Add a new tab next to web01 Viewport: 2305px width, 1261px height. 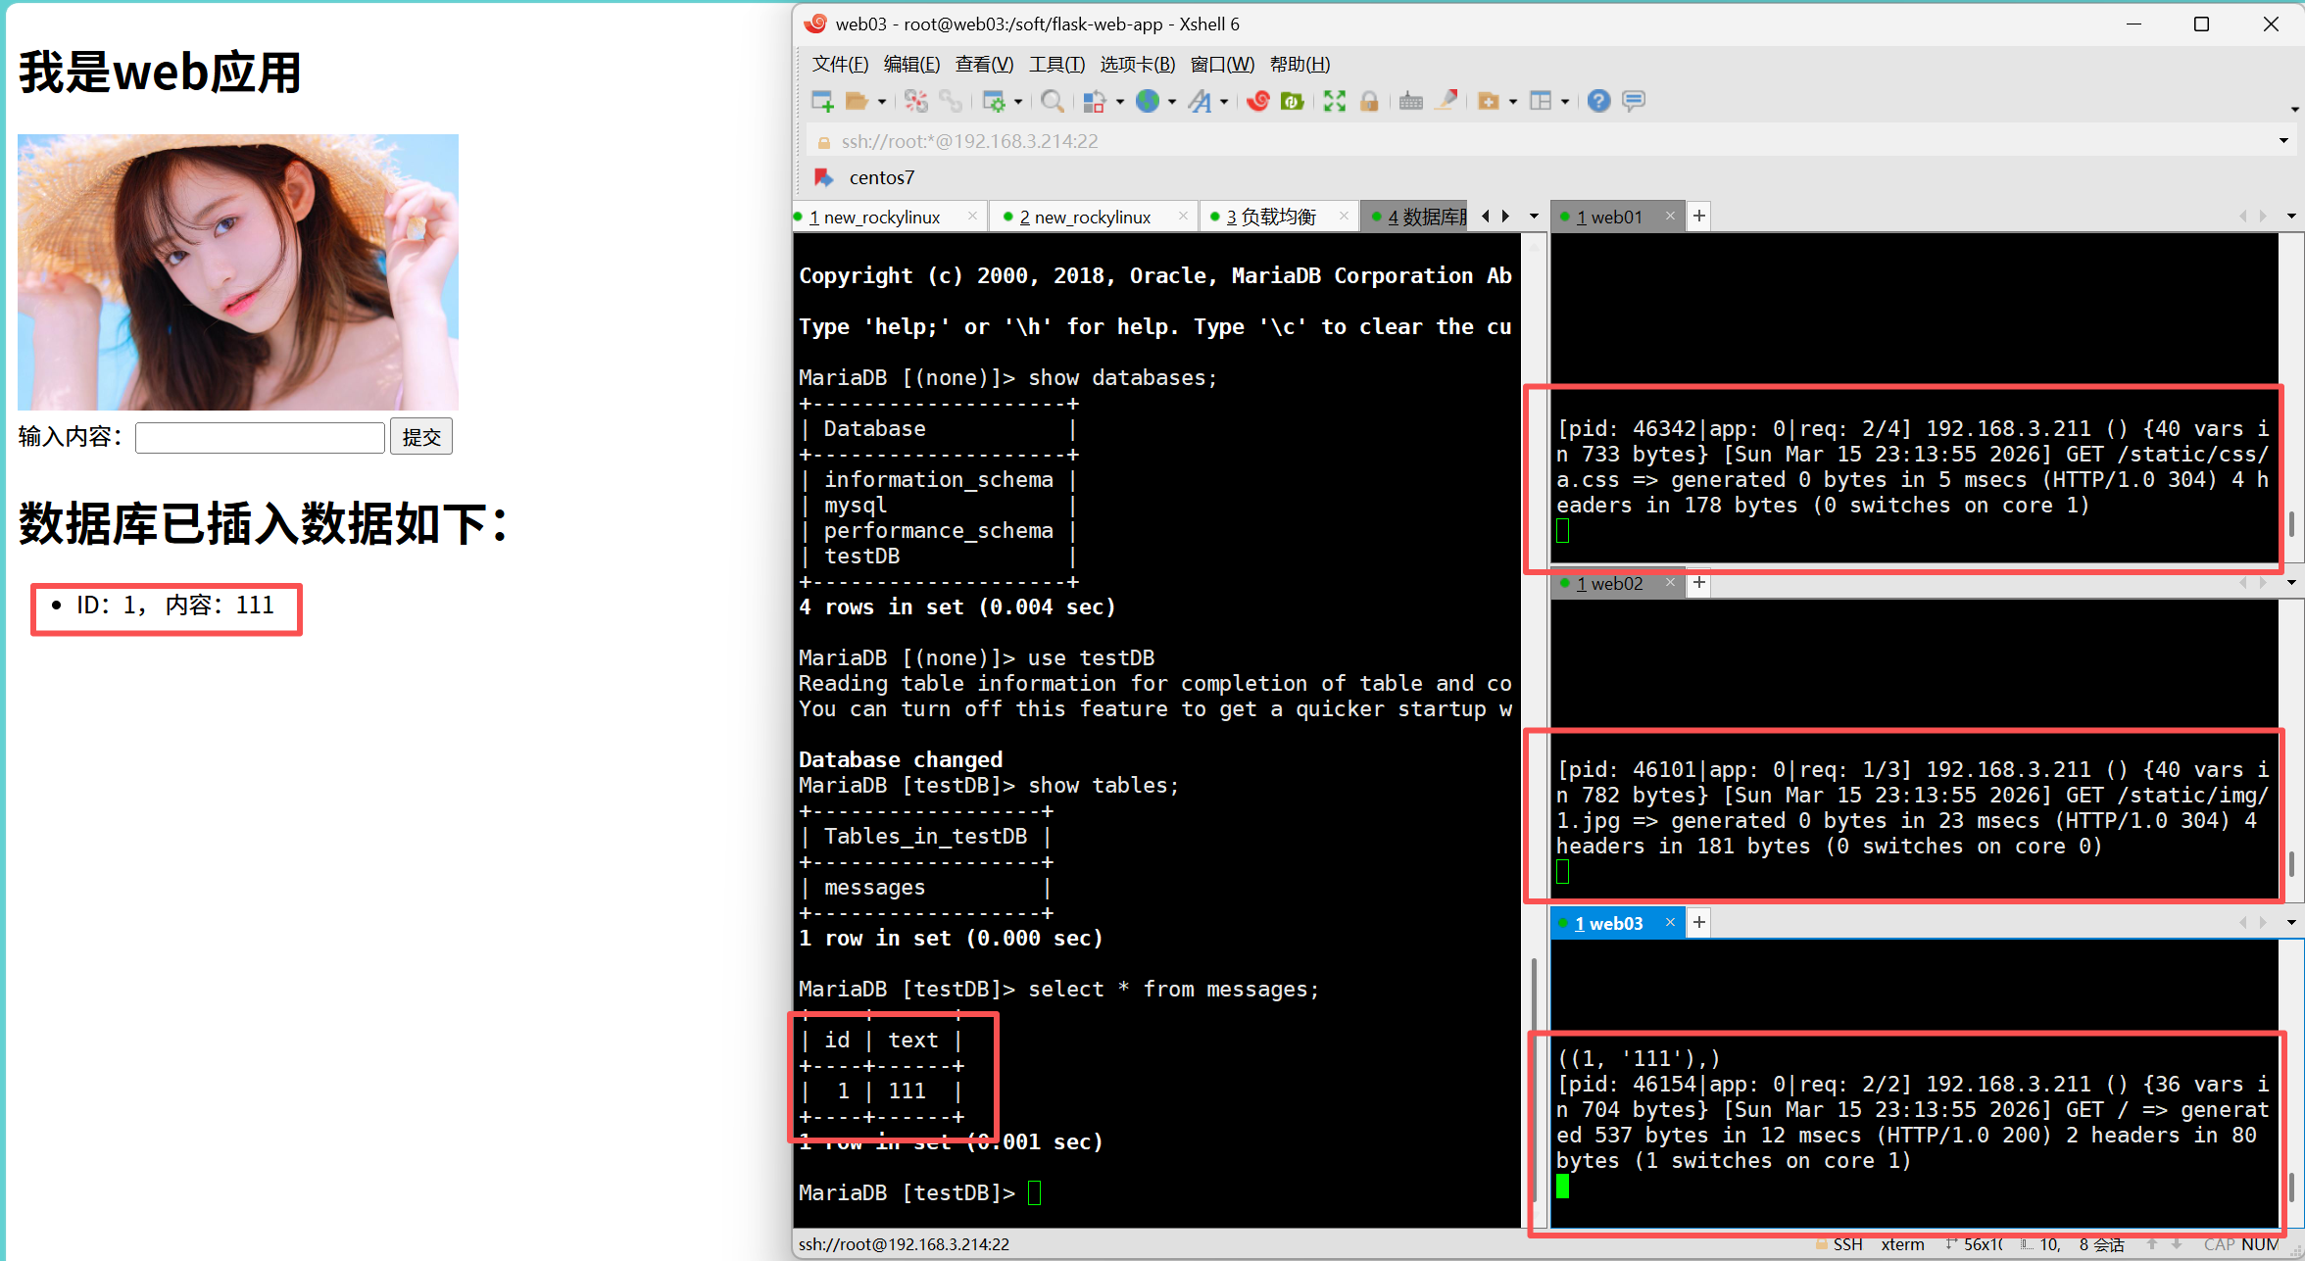(1699, 217)
